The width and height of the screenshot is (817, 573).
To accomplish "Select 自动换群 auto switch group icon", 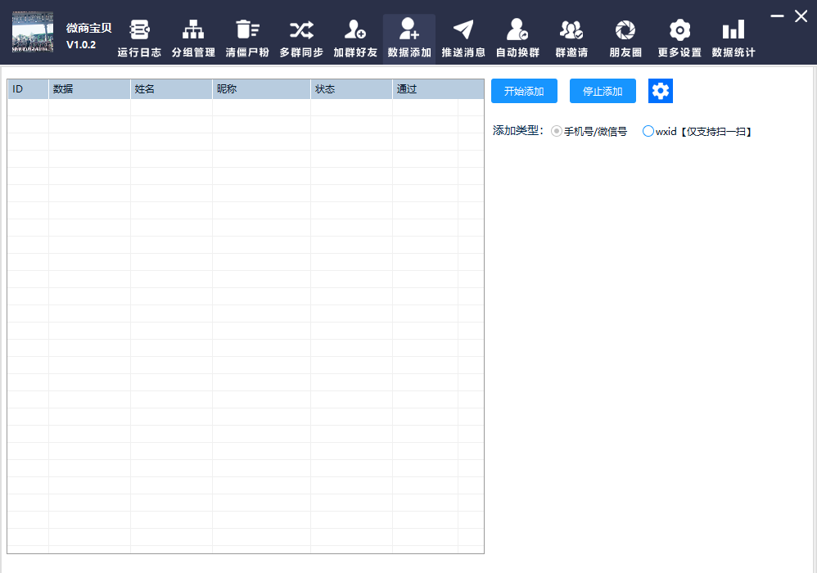I will (517, 31).
